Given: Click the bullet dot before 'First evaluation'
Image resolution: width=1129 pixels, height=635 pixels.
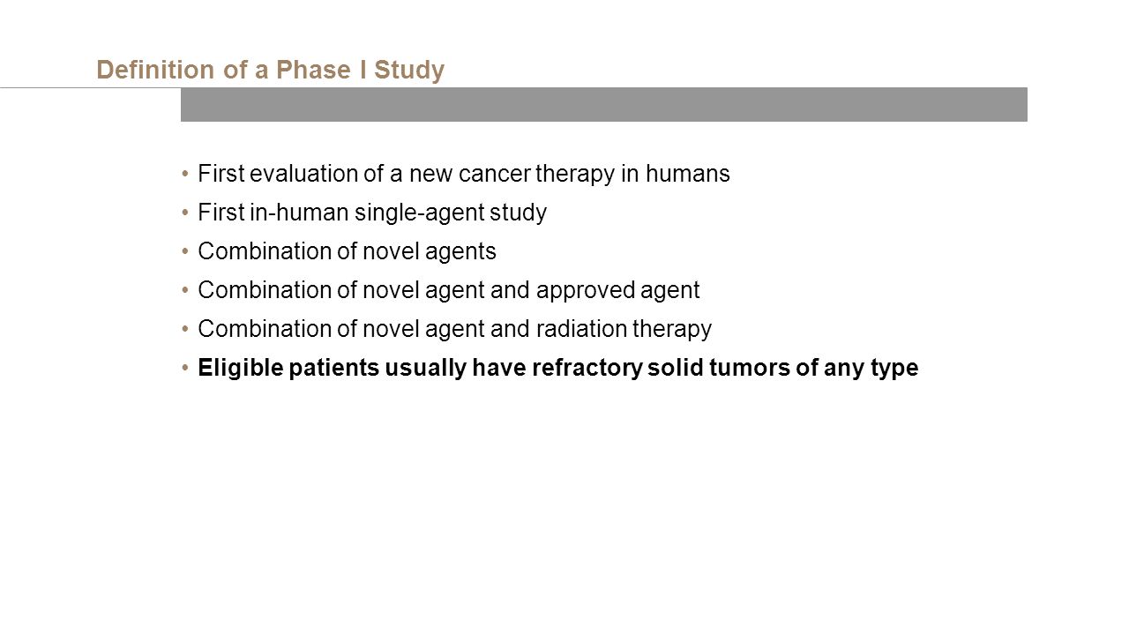Looking at the screenshot, I should click(x=185, y=175).
